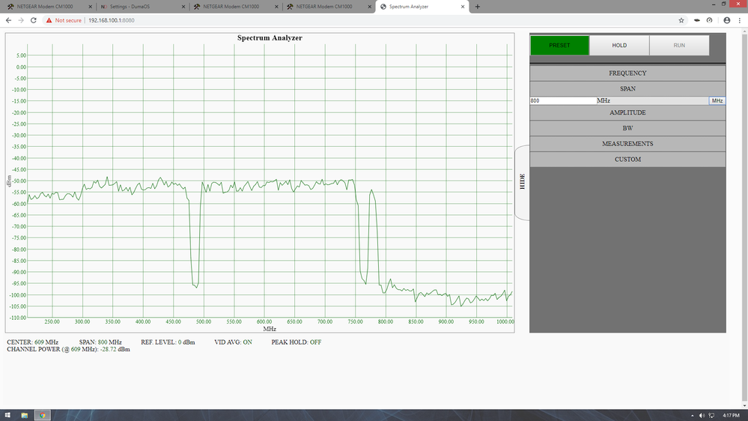
Task: Click the 500.00 x-axis label
Action: click(204, 321)
